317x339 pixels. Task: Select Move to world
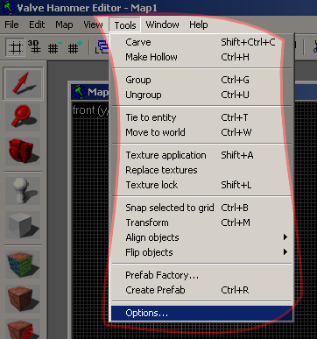[x=201, y=132]
